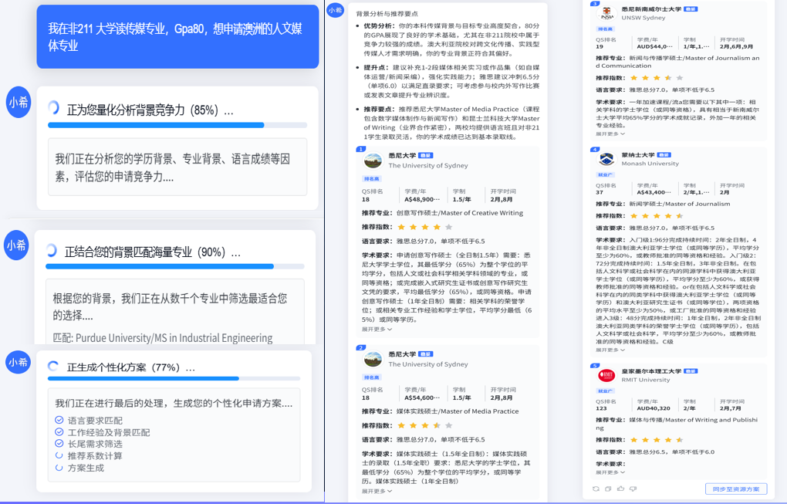Click the 'Monash University' name text
The image size is (787, 504).
(650, 163)
